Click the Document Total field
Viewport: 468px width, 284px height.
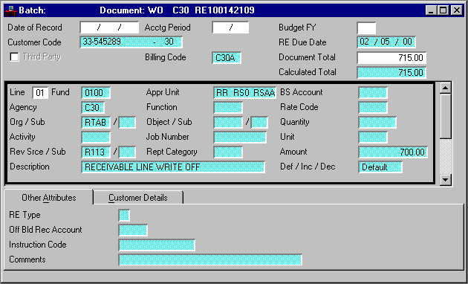pyautogui.click(x=391, y=58)
